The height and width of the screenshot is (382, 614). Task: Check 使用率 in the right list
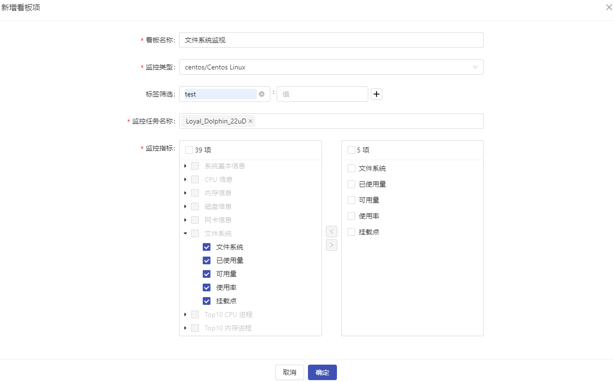point(351,216)
